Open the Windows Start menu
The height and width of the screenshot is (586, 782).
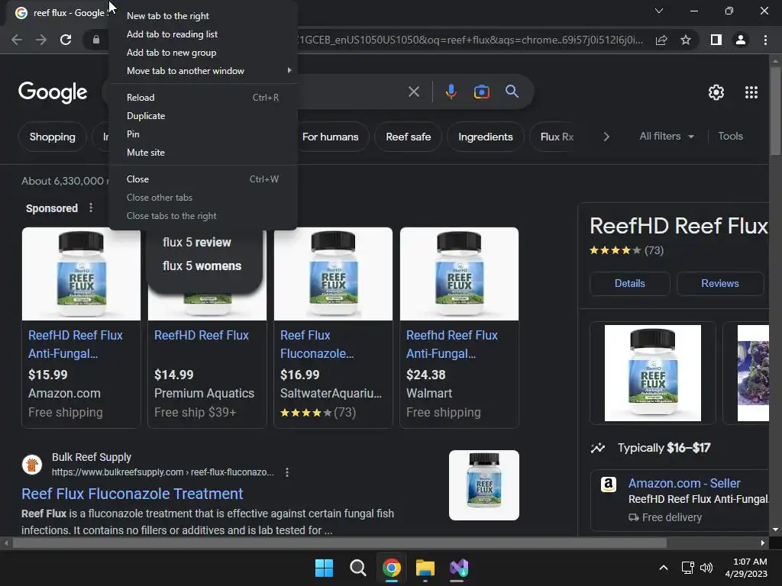324,568
